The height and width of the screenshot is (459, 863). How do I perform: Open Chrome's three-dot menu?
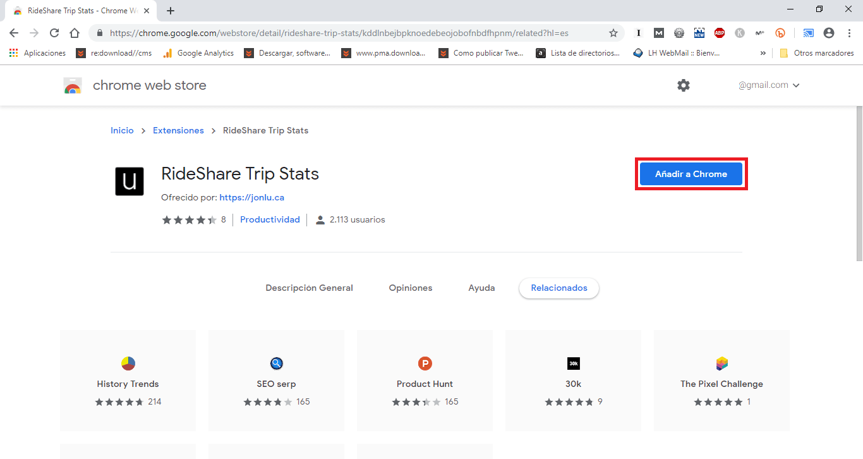[849, 33]
